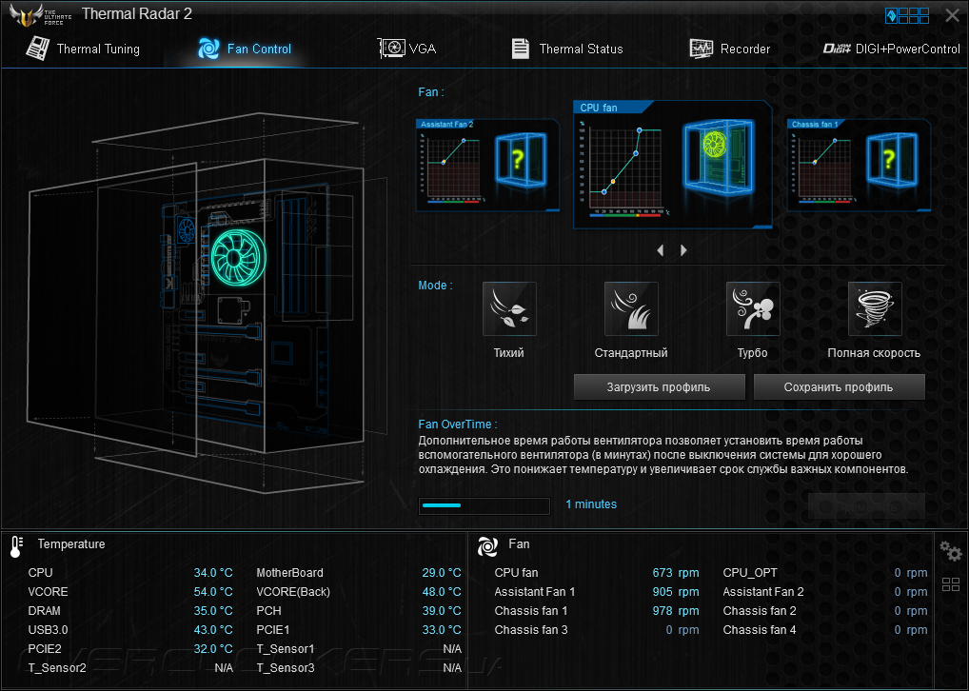This screenshot has height=691, width=969.
Task: Click the PCIE2 temperature value 32.0 °C
Action: (x=213, y=649)
